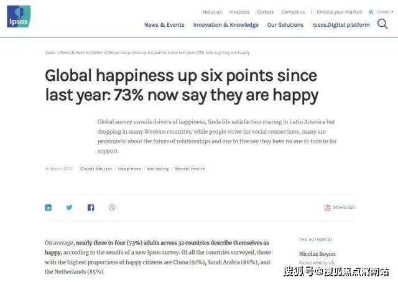The image size is (398, 282).
Task: Share article on Twitter icon
Action: tap(69, 207)
